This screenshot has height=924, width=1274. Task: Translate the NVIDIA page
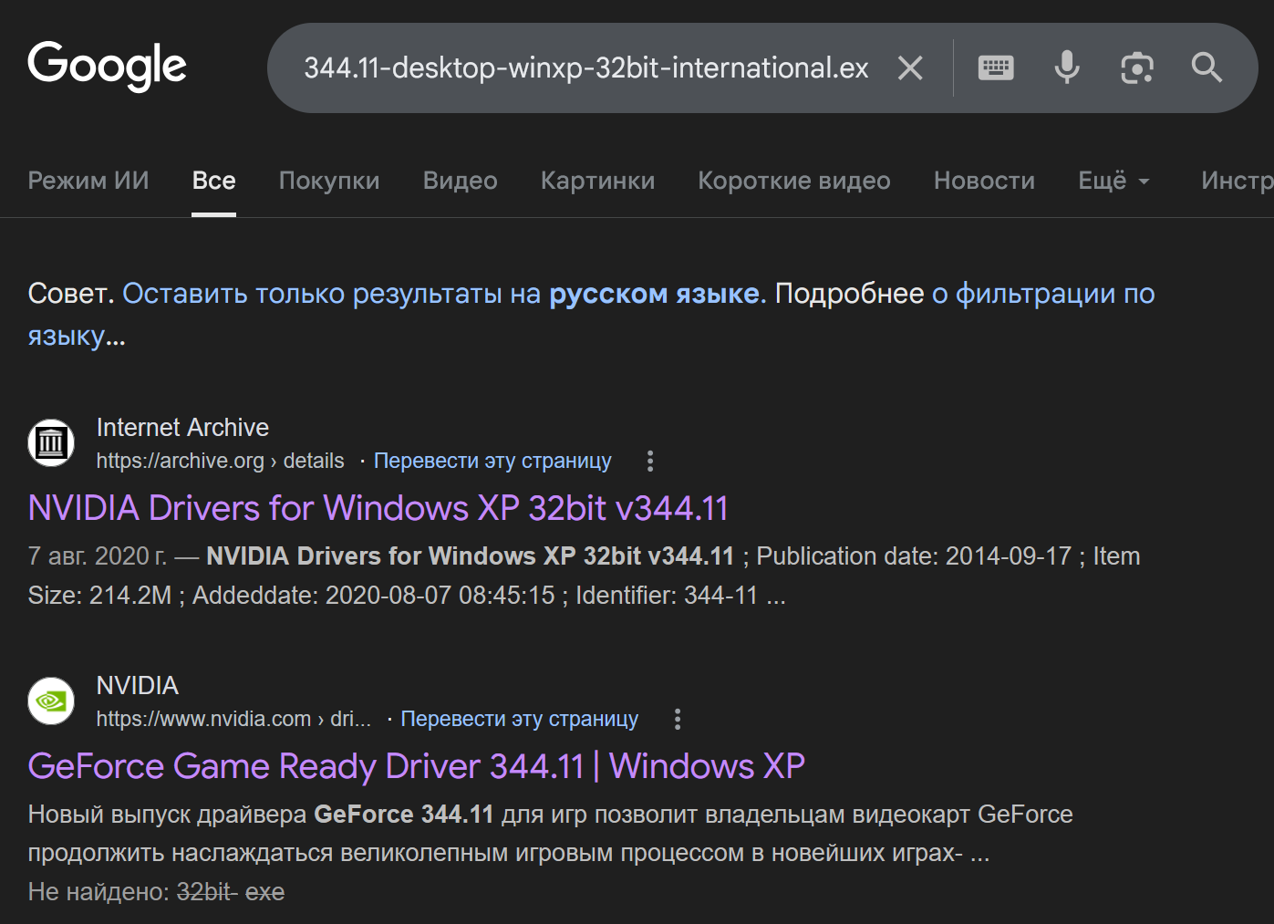coord(520,719)
